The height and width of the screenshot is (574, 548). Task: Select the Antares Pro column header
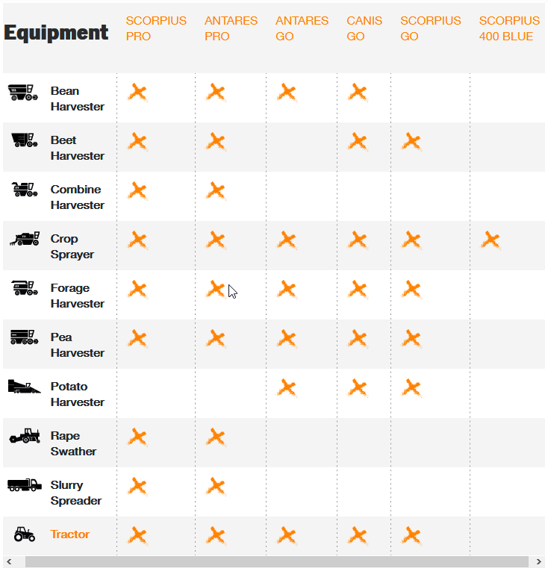pyautogui.click(x=231, y=28)
